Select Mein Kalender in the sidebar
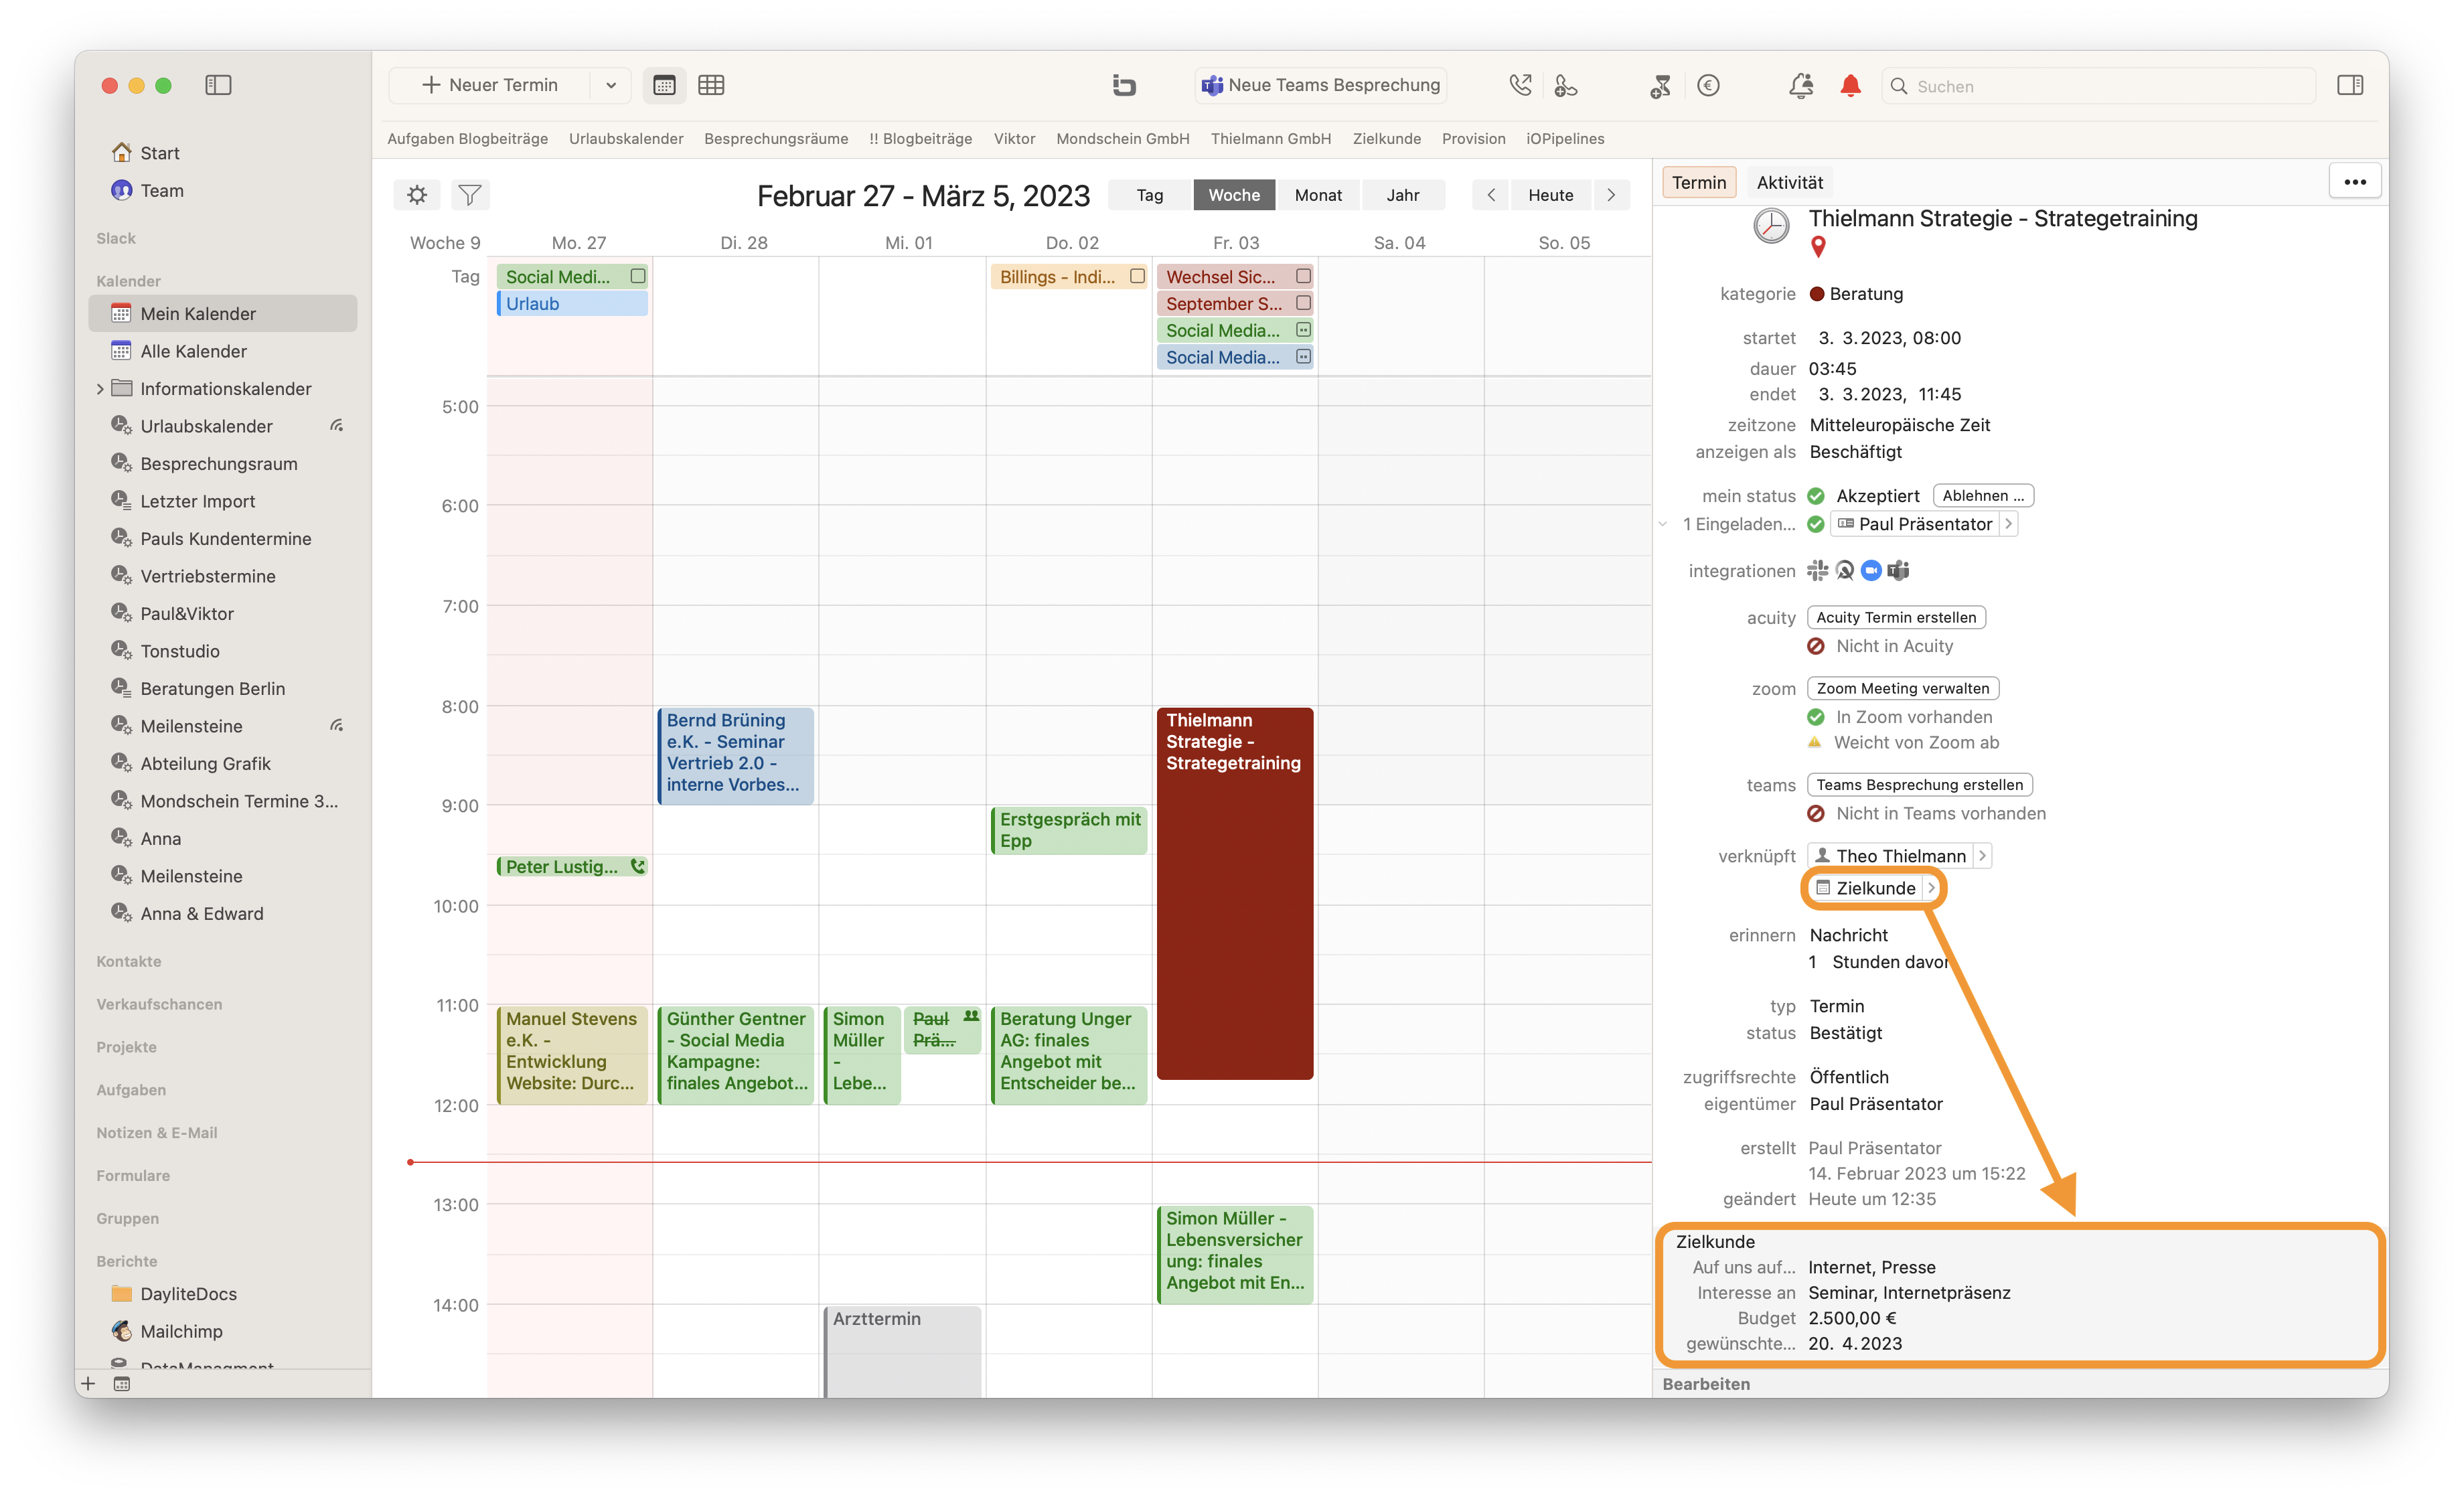The height and width of the screenshot is (1497, 2464). tap(223, 313)
